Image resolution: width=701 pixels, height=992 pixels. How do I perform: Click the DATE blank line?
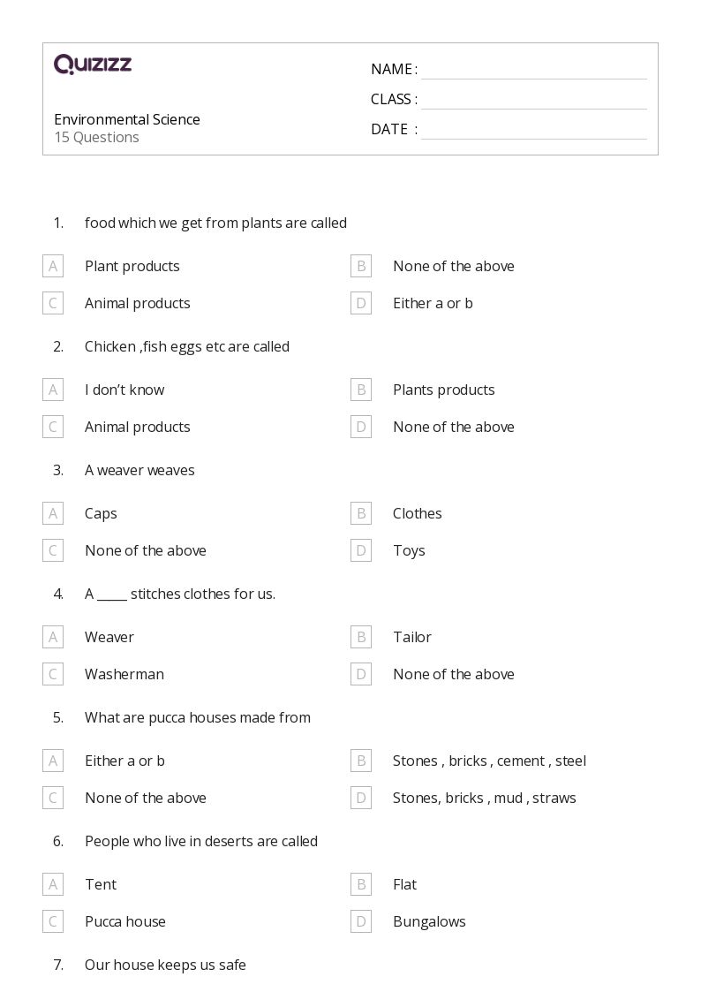coord(534,129)
